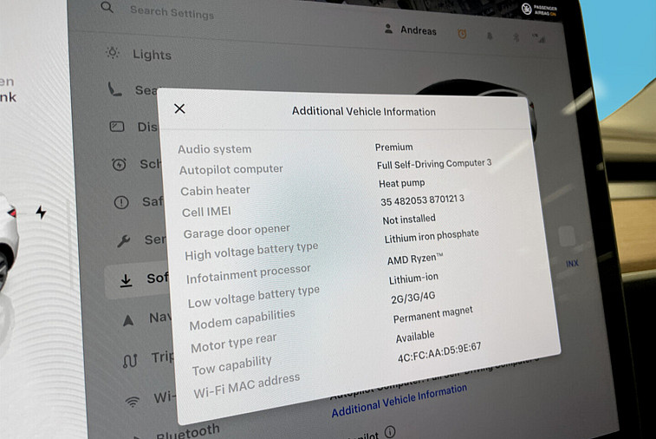This screenshot has height=439, width=656.
Task: Open the Bluetooth settings menu item
Action: point(186,431)
